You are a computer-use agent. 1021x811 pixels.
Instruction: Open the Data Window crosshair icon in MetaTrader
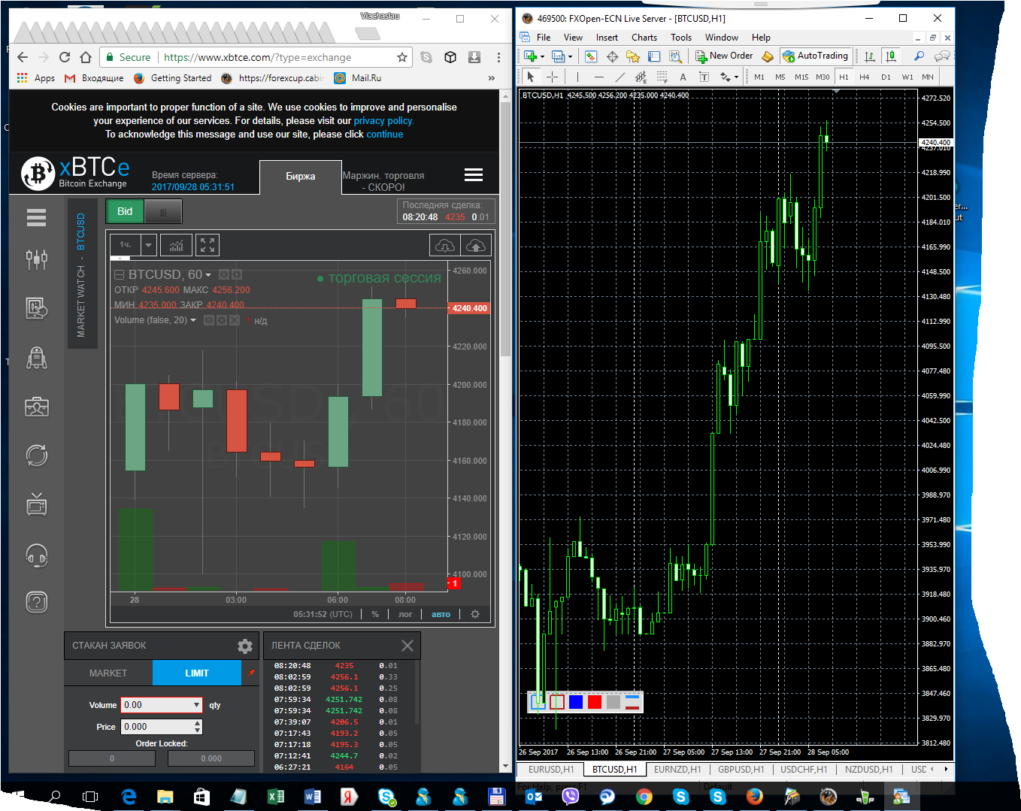(x=612, y=56)
